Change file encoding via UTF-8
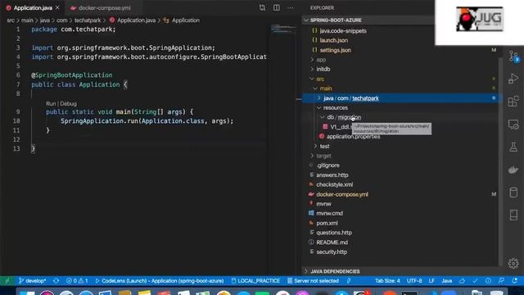This screenshot has height=295, width=524. tap(414, 280)
